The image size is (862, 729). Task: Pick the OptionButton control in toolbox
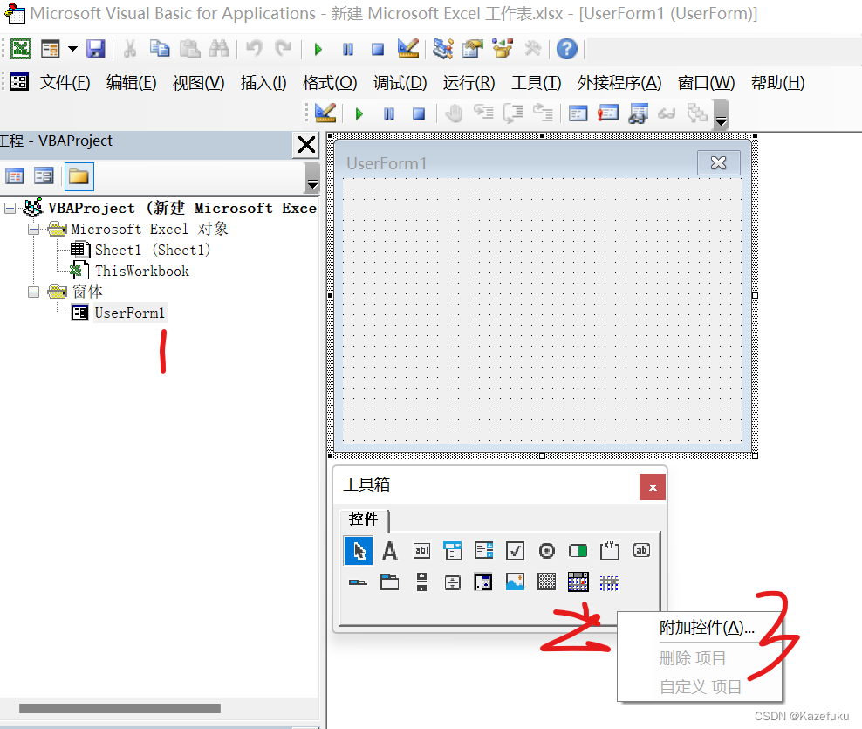pyautogui.click(x=546, y=551)
